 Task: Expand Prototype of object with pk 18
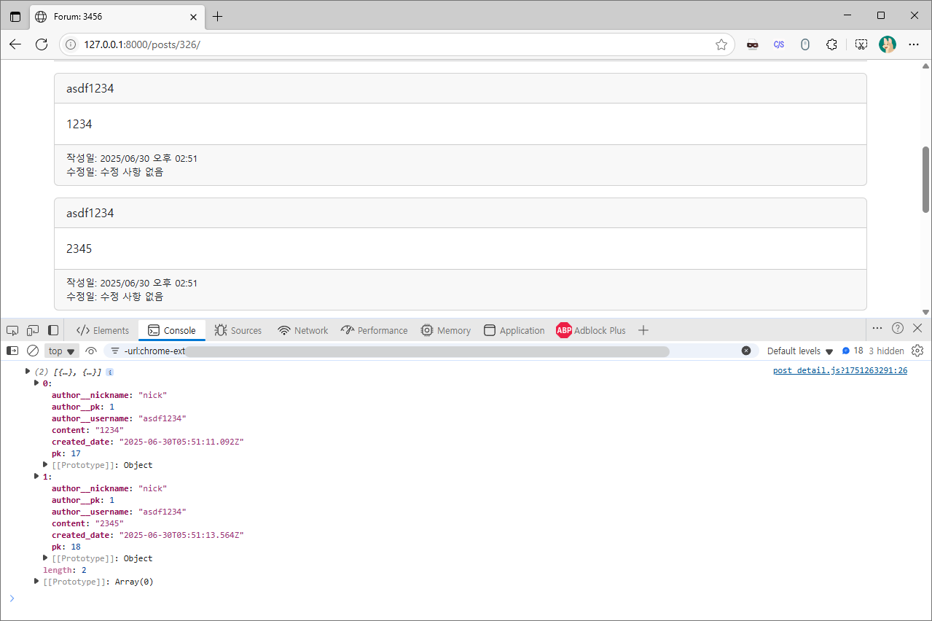click(45, 558)
